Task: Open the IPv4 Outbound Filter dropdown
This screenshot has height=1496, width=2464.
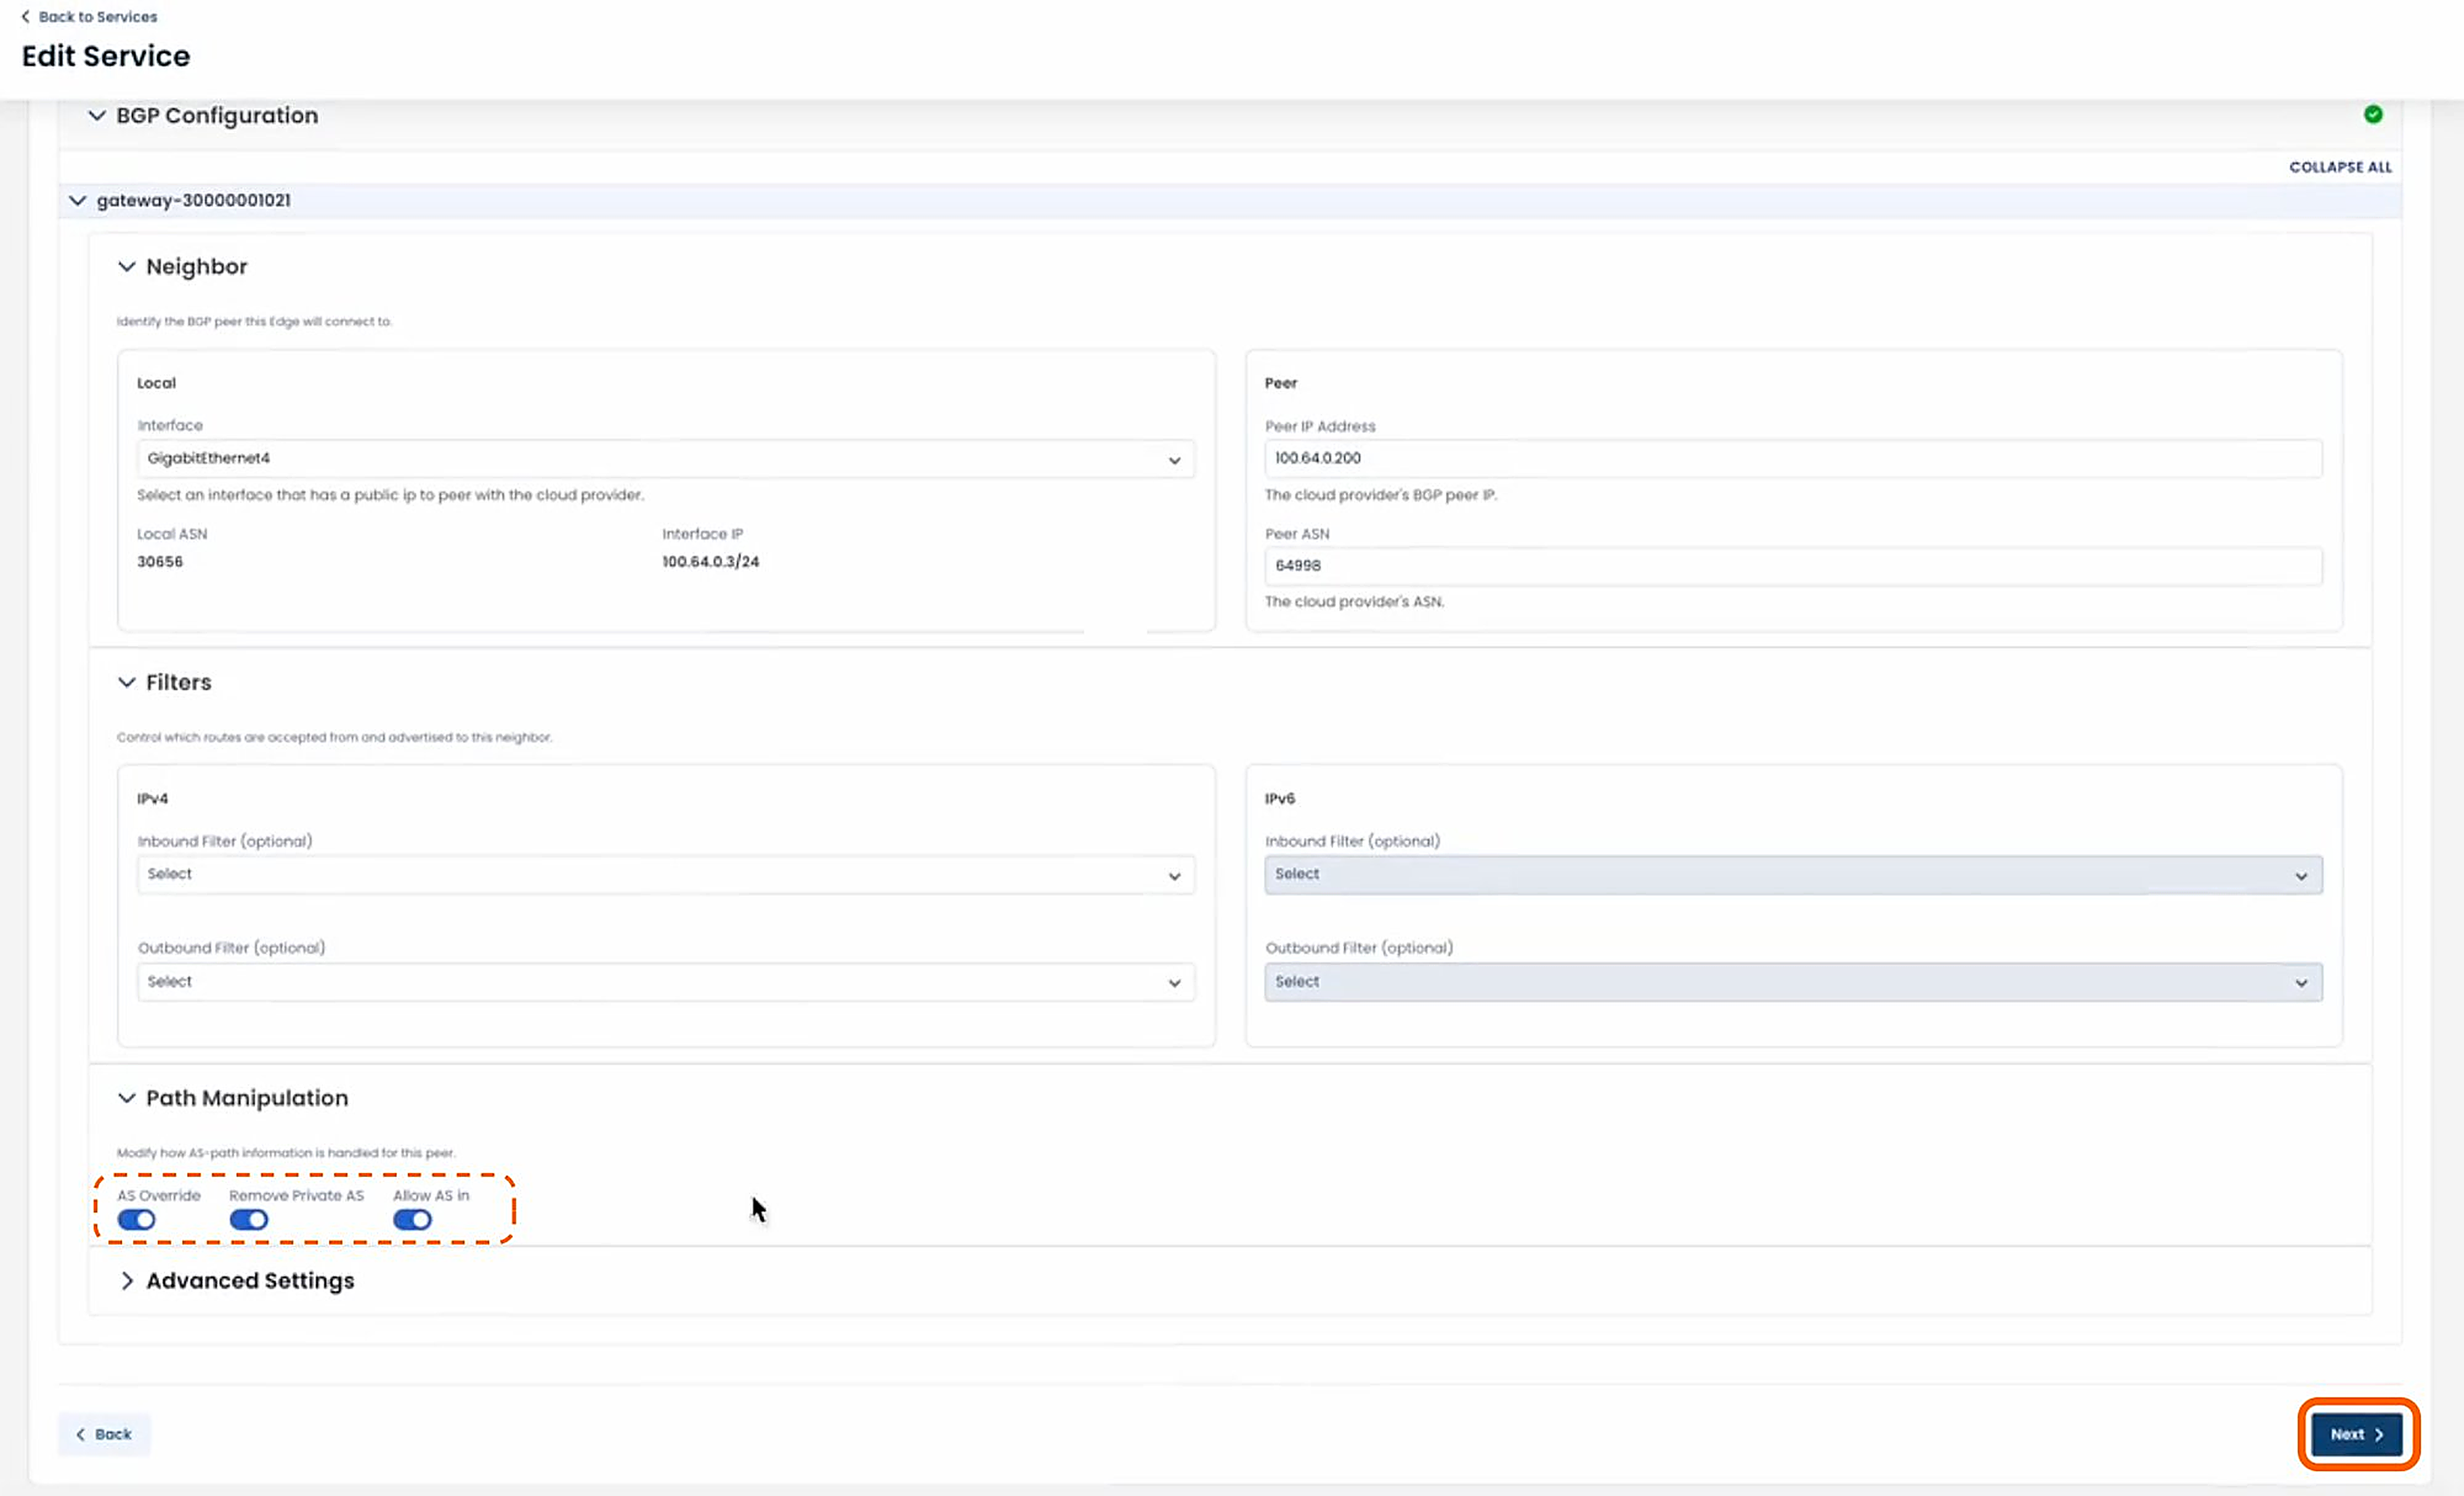Action: point(666,982)
